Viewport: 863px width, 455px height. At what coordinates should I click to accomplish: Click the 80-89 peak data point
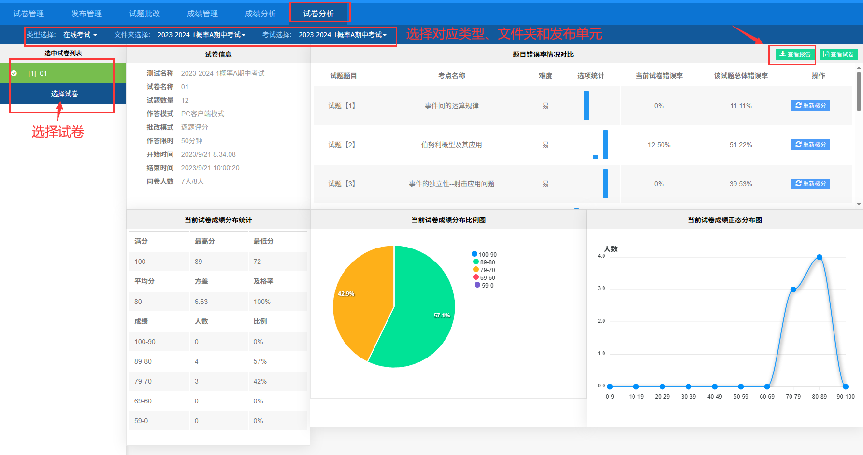pos(820,257)
